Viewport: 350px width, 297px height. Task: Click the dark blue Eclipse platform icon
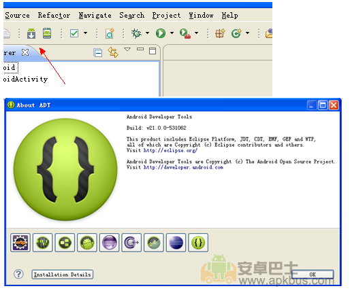[176, 243]
